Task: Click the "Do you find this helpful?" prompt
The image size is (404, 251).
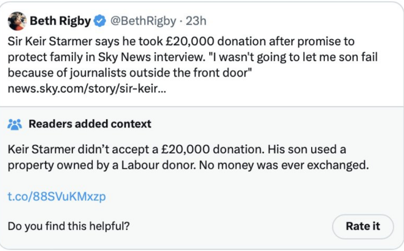Action: (69, 226)
